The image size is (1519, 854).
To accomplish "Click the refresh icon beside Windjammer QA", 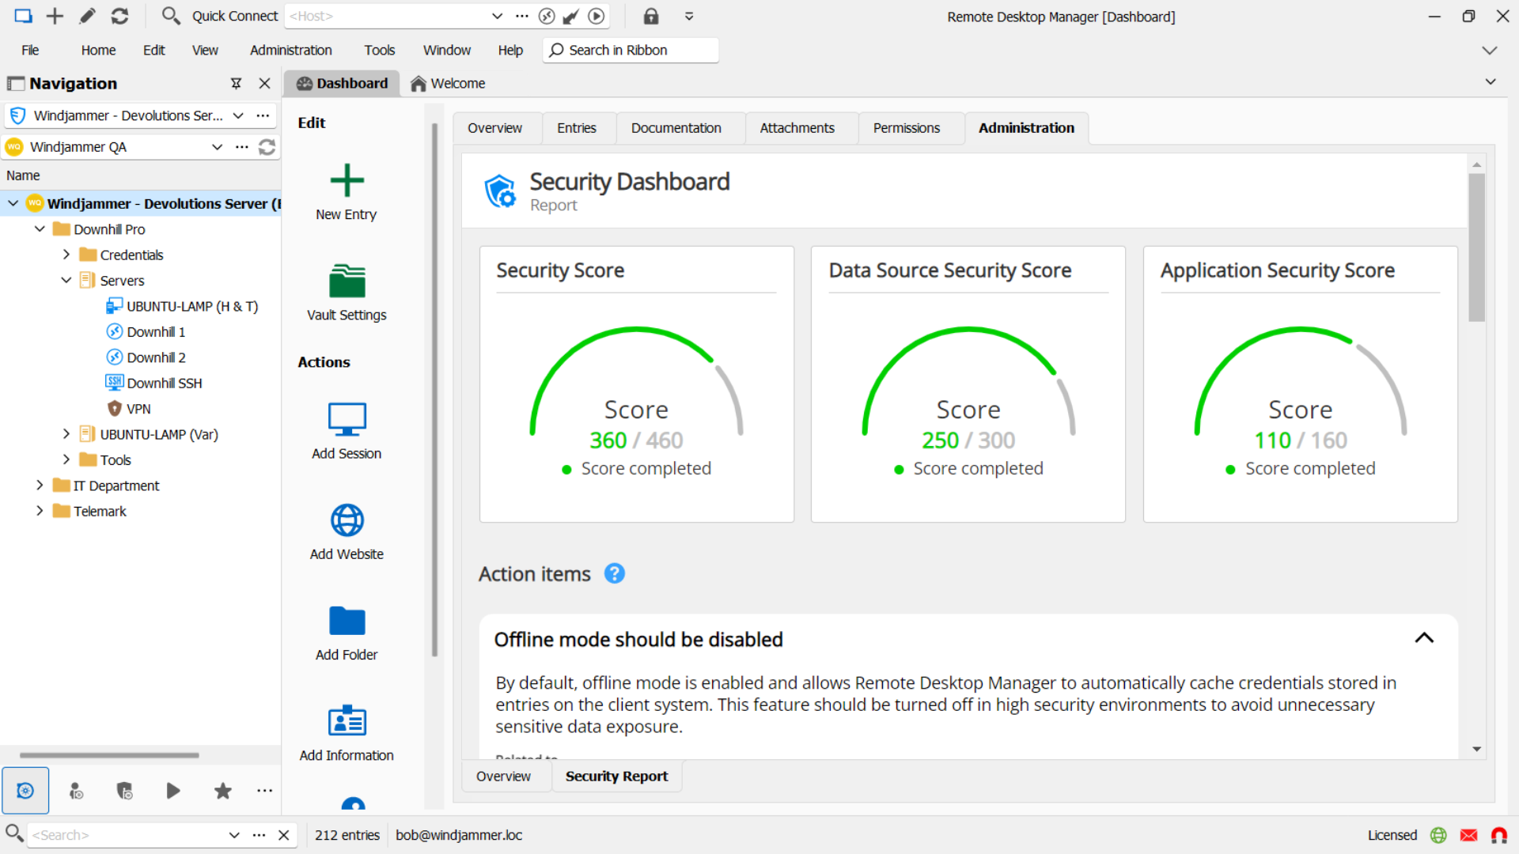I will click(x=267, y=147).
